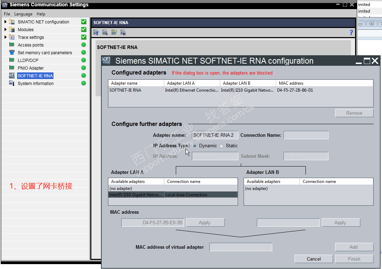Click the Trace settings list icon

pyautogui.click(x=12, y=37)
